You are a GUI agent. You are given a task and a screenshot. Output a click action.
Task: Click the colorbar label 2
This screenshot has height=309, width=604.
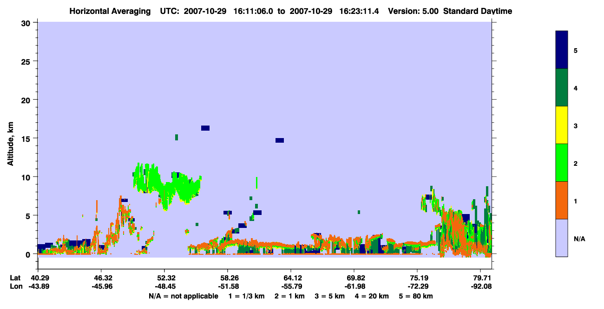tap(575, 163)
